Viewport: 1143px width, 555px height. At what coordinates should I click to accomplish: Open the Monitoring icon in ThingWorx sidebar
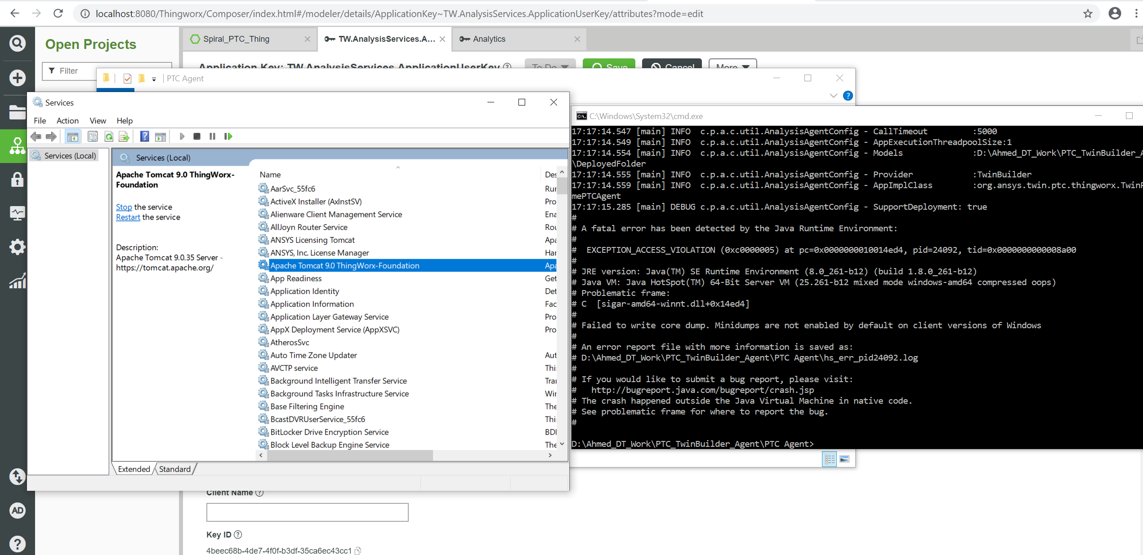(x=17, y=213)
